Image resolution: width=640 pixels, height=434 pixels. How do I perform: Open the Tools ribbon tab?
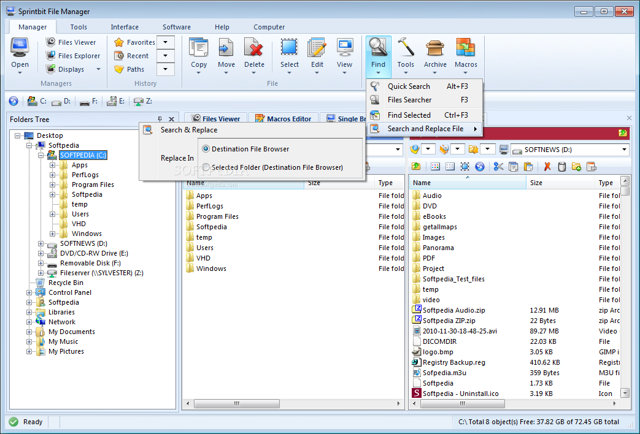[x=79, y=27]
